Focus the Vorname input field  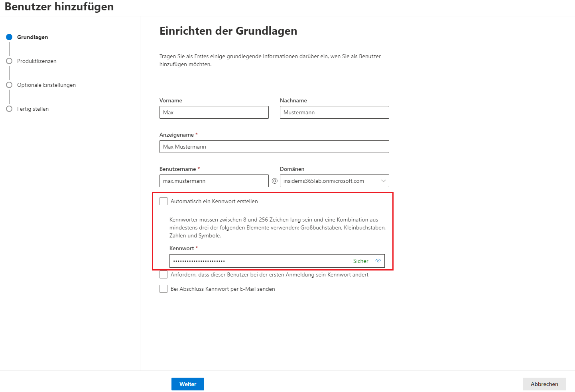click(x=214, y=112)
